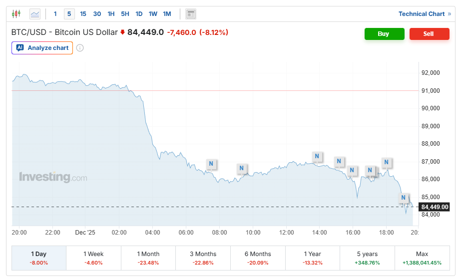Select the 1 Week range tab
The image size is (462, 278).
[x=93, y=258]
